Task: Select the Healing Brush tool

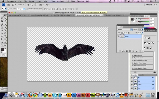Action: point(2,25)
